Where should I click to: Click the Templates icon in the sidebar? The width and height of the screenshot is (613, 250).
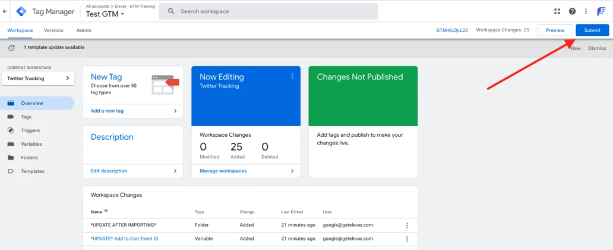pos(11,171)
